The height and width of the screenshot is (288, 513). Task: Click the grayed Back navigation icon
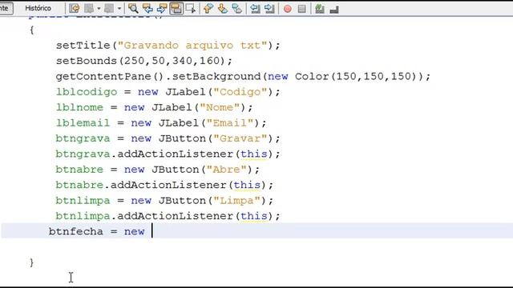click(89, 9)
